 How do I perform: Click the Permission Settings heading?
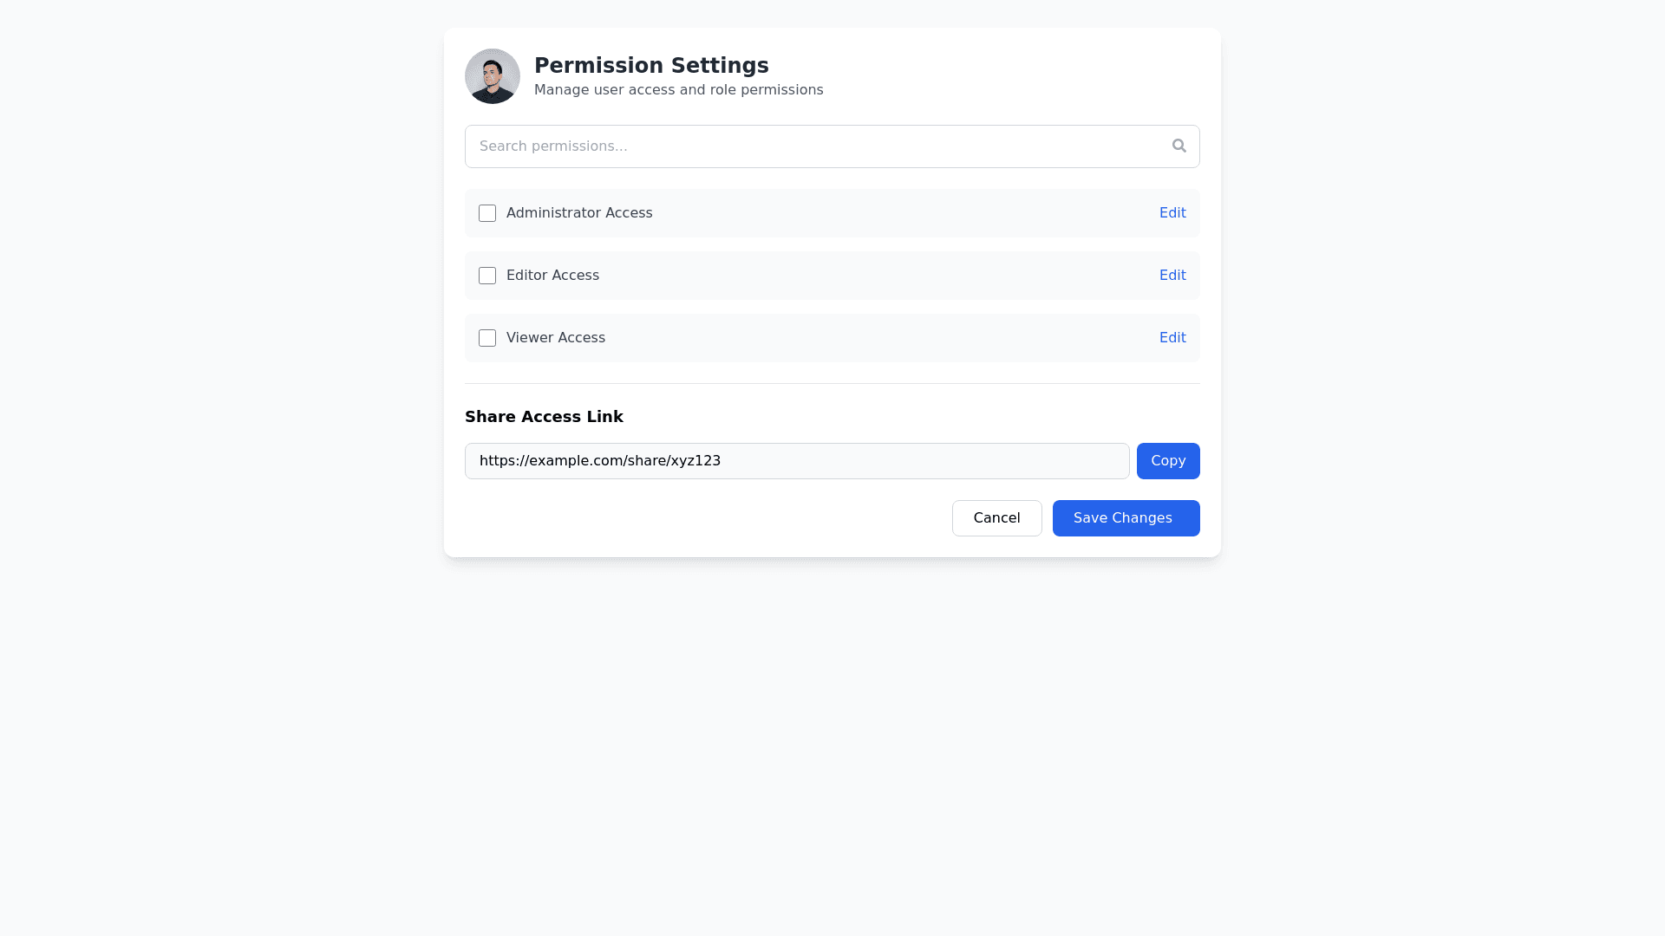(651, 66)
